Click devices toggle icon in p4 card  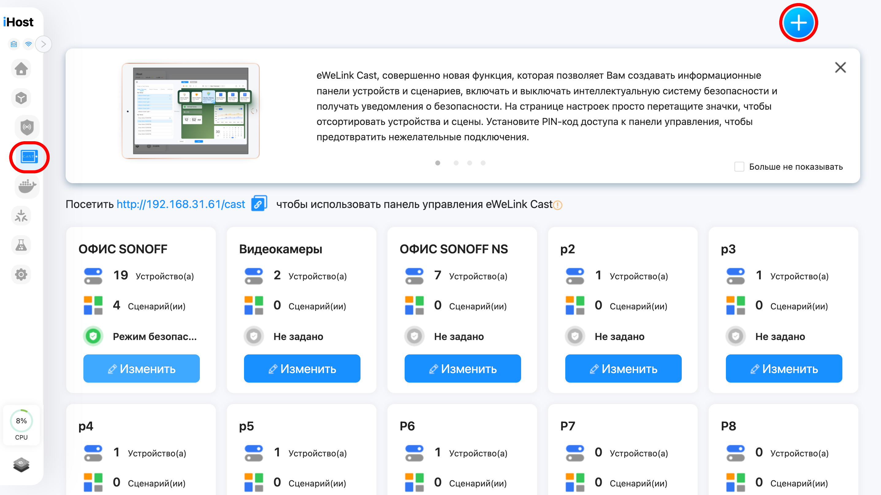tap(93, 453)
